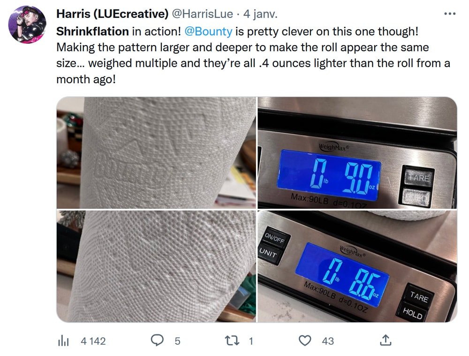
Task: Click the bold Shrinkflation keyword in tweet
Action: point(92,31)
